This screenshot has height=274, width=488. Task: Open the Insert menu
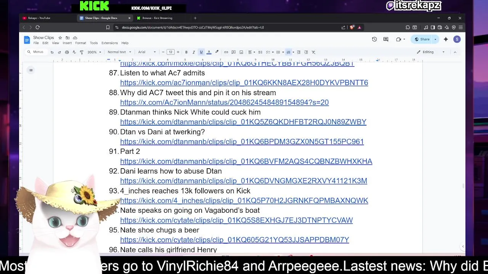pyautogui.click(x=67, y=43)
